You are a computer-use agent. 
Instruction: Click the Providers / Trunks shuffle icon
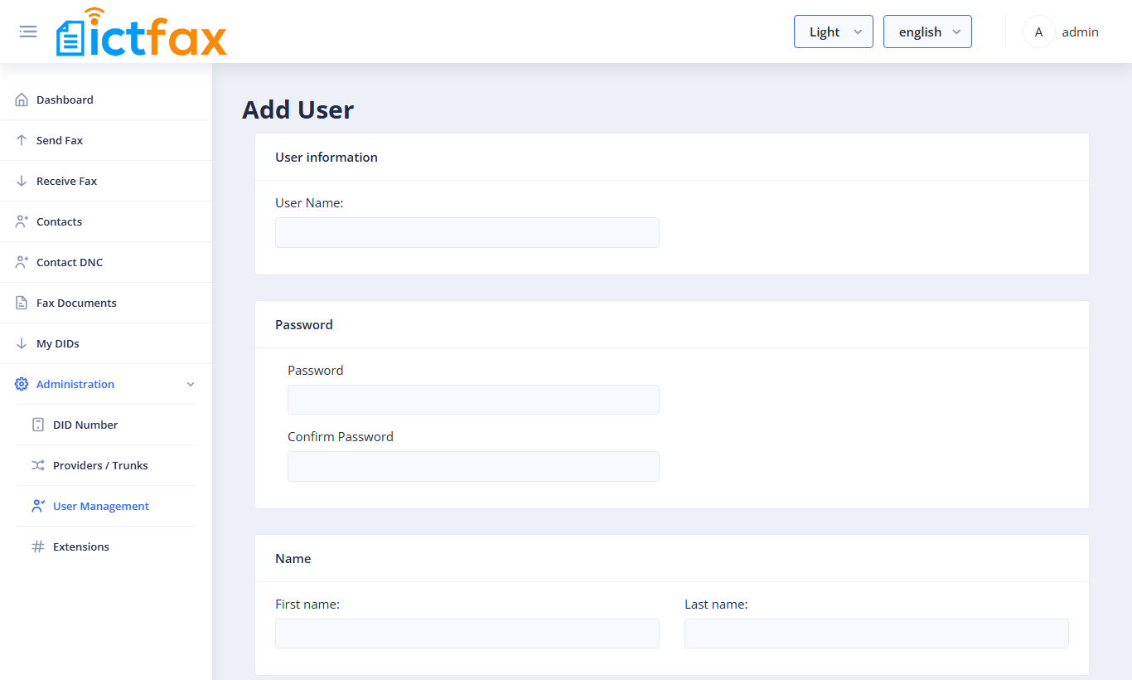pyautogui.click(x=38, y=465)
